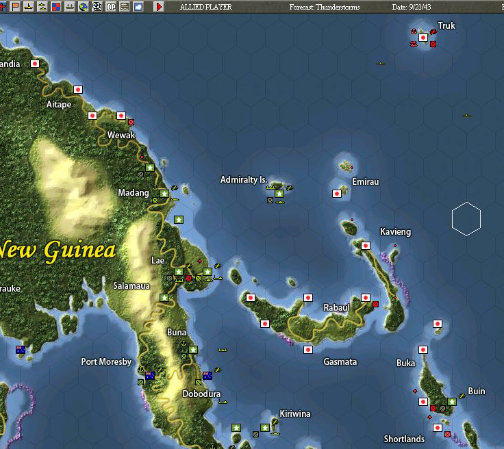Select the Japanese base flag at Emirau
The width and height of the screenshot is (504, 449).
(337, 194)
